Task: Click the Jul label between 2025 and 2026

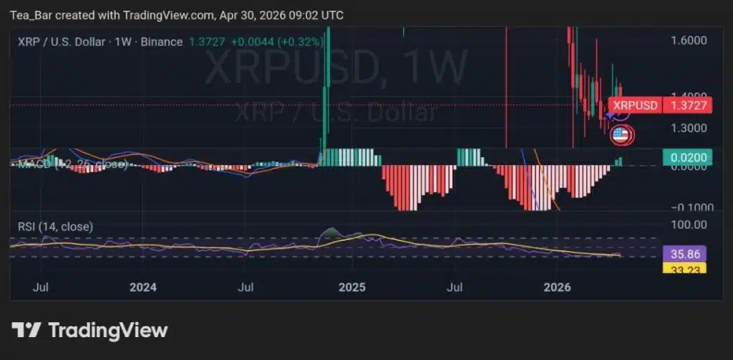Action: [x=455, y=287]
